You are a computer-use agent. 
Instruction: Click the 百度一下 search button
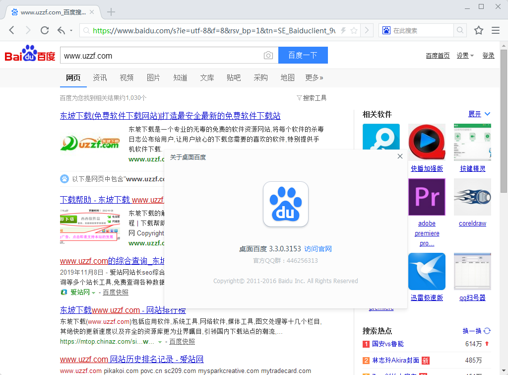click(x=303, y=55)
